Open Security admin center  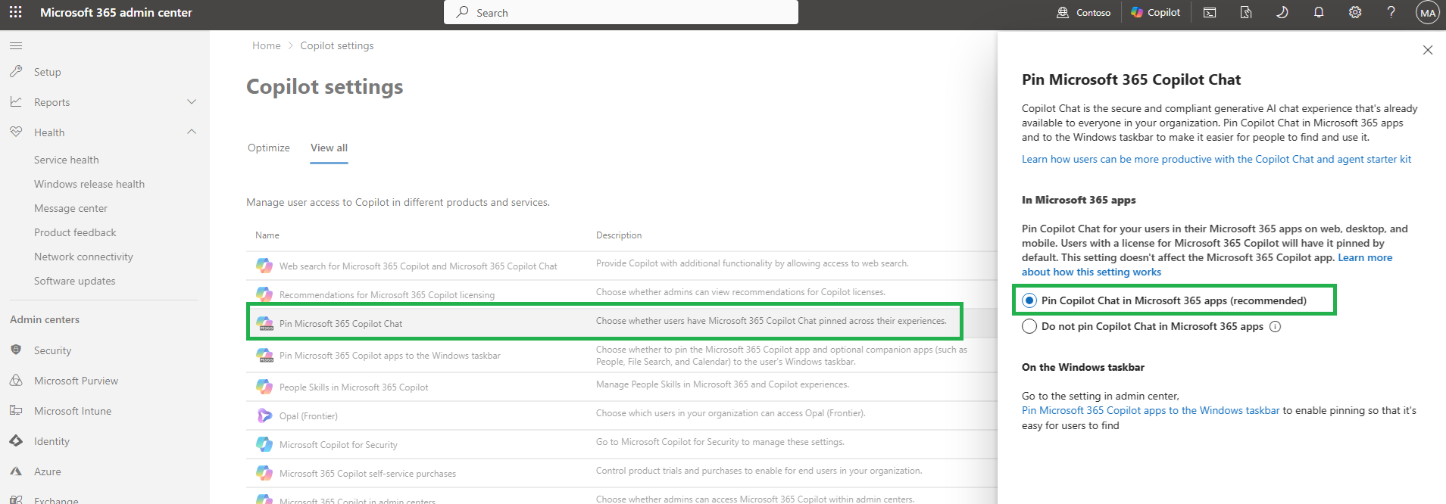pos(52,350)
